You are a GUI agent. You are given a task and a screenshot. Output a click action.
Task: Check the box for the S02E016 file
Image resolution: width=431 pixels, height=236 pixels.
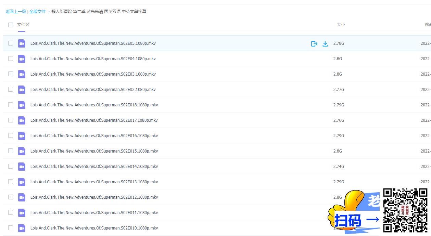click(x=11, y=135)
